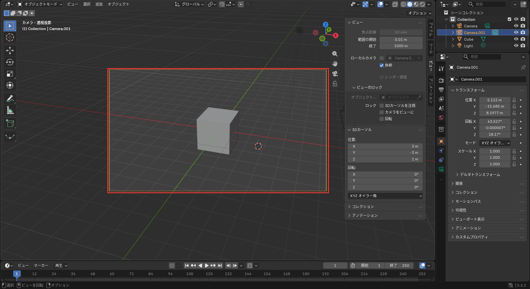Jump to the end frame button
This screenshot has height=289, width=530.
pos(220,266)
